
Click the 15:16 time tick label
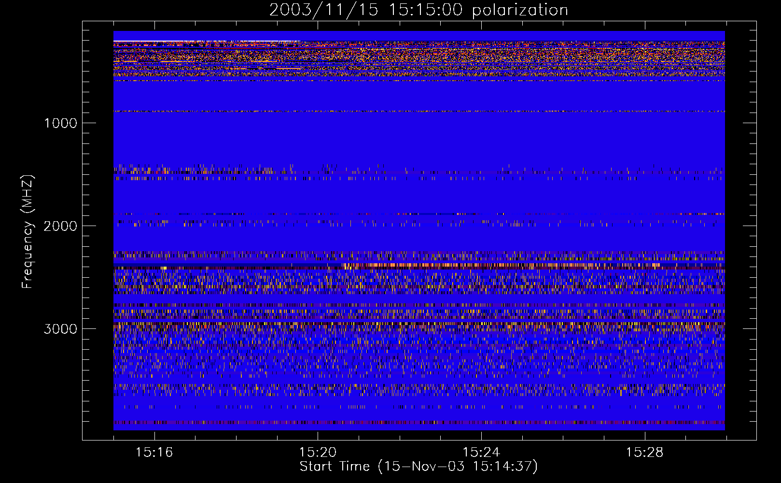pos(154,453)
